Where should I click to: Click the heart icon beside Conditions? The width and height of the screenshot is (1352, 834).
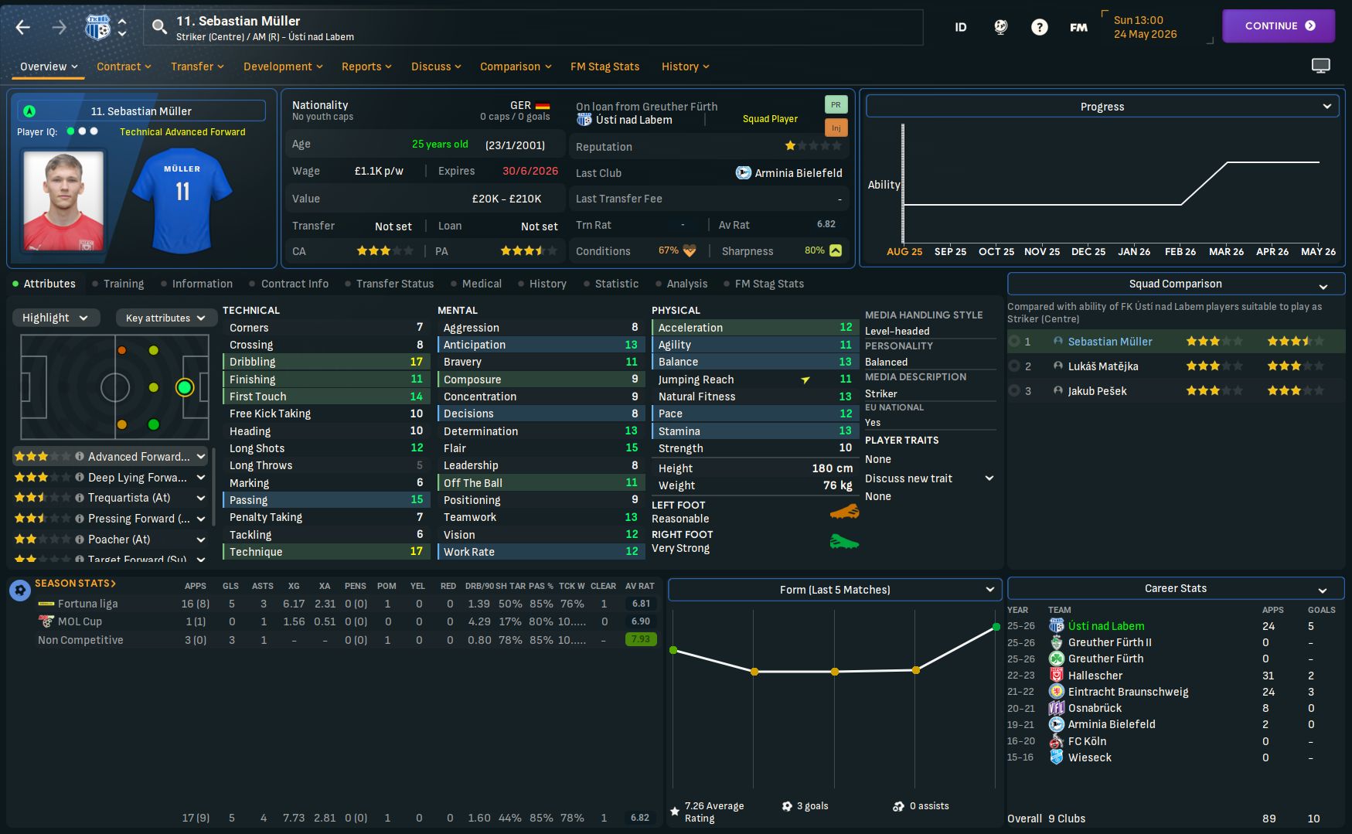coord(690,250)
